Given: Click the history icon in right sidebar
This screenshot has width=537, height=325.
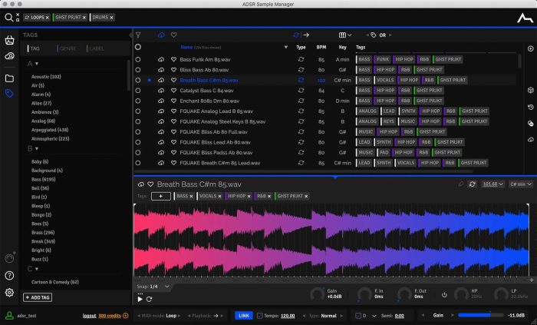Looking at the screenshot, I should (x=531, y=107).
